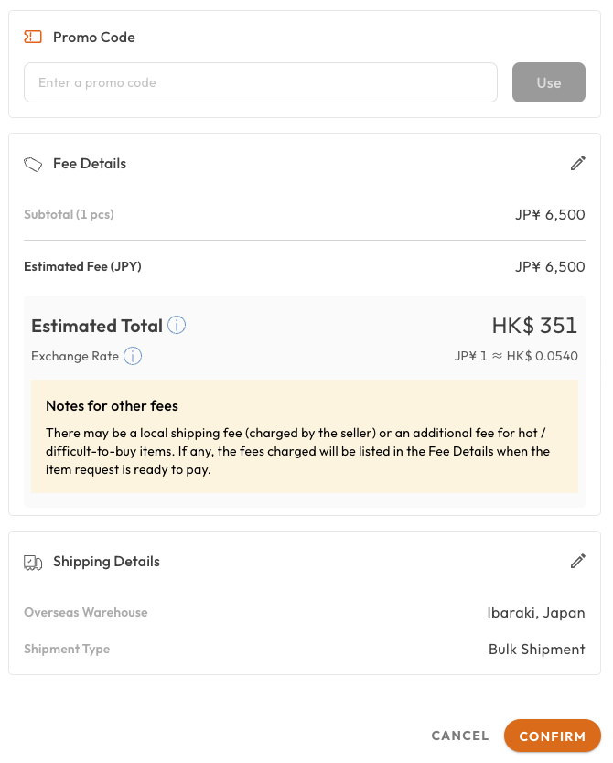Edit Fee Details using the pencil icon
Screen dimensions: 613x763
pyautogui.click(x=577, y=163)
